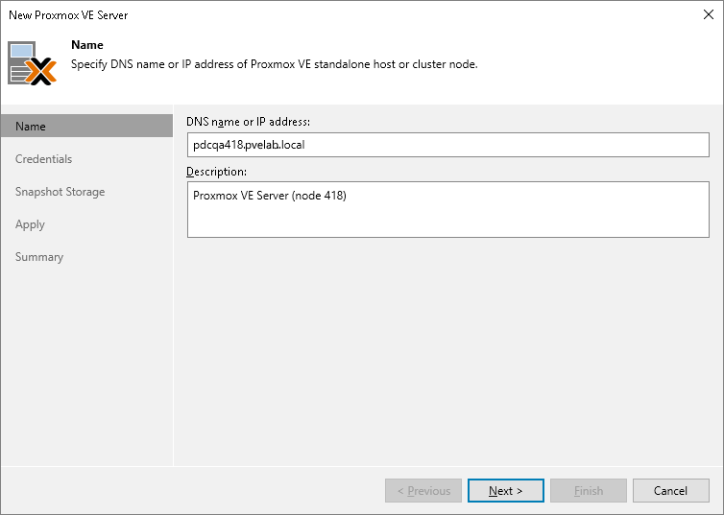The width and height of the screenshot is (724, 515).
Task: Click the Finish button
Action: tap(589, 491)
